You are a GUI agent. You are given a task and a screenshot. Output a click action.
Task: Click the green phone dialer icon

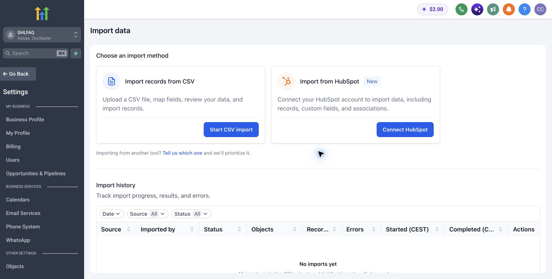coord(462,9)
